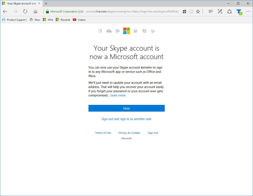Click the translate icon in the address bar
Image resolution: width=253 pixels, height=196 pixels.
coord(184,11)
